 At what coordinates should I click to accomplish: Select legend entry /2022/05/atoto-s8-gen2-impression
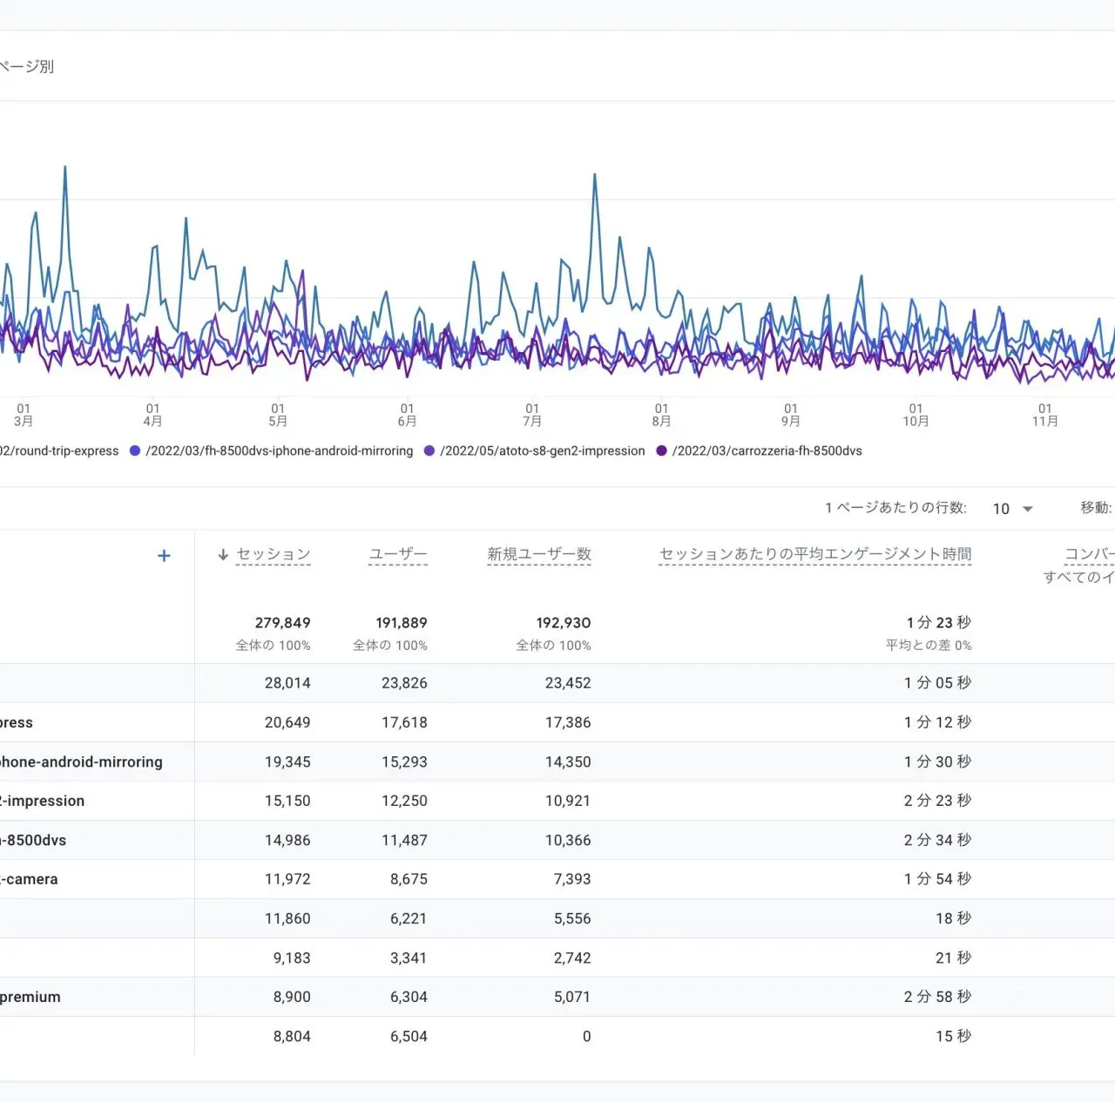pyautogui.click(x=543, y=450)
